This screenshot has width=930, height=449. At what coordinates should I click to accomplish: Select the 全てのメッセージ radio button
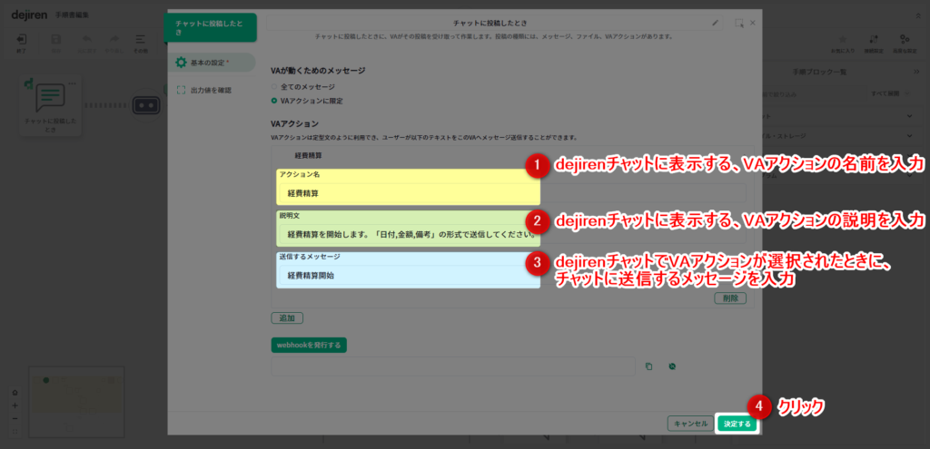click(274, 87)
